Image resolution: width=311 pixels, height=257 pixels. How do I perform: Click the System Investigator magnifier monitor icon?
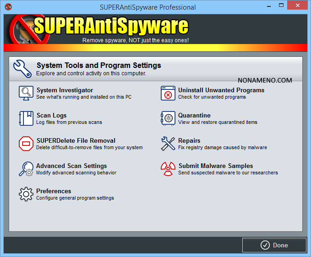click(26, 93)
